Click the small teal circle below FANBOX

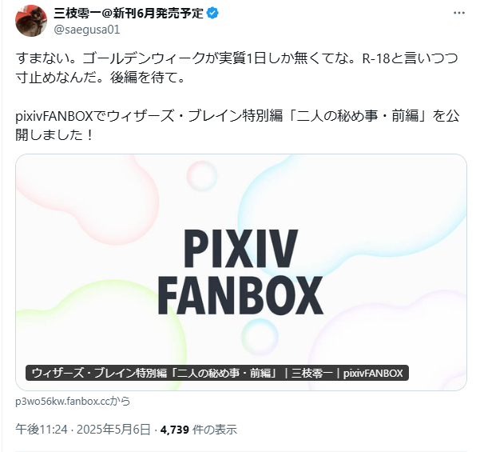260,337
